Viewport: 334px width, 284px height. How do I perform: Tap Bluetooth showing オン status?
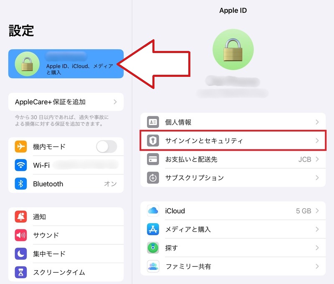(63, 184)
